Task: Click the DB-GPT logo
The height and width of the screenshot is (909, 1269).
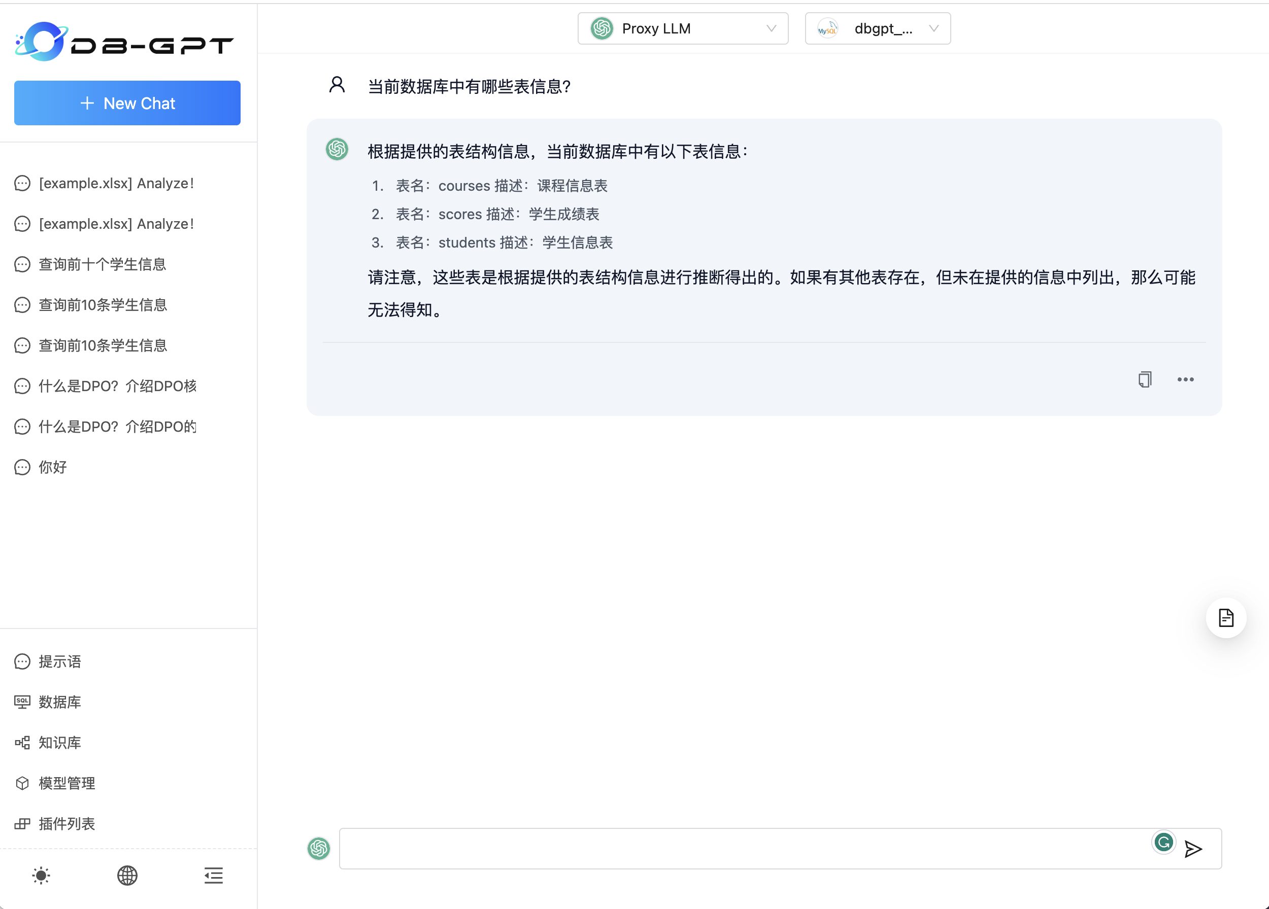Action: [124, 42]
